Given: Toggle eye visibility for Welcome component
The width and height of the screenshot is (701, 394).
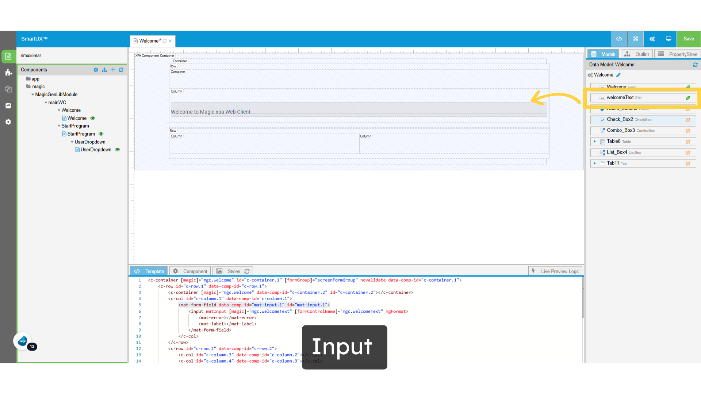Looking at the screenshot, I should pyautogui.click(x=93, y=118).
